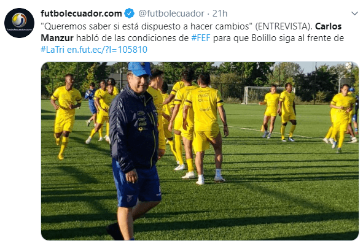Image resolution: width=363 pixels, height=249 pixels.
Task: Click the airborne soccer ball in photo
Action: [349, 66]
